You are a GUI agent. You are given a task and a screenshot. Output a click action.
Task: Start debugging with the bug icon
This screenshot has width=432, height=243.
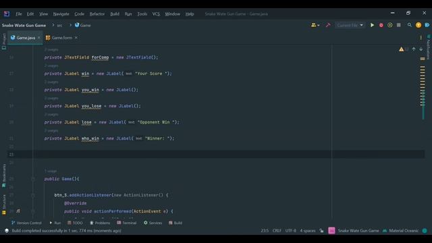(381, 25)
